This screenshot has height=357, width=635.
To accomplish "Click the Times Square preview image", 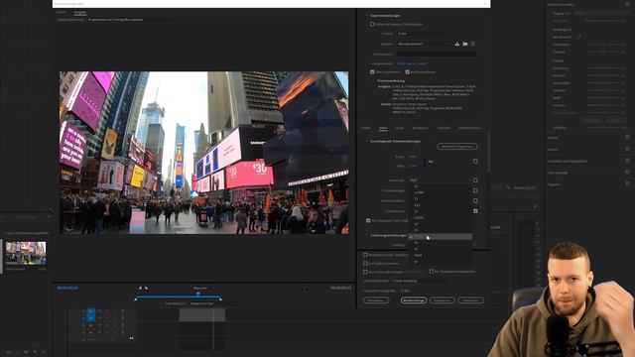I will tap(204, 153).
